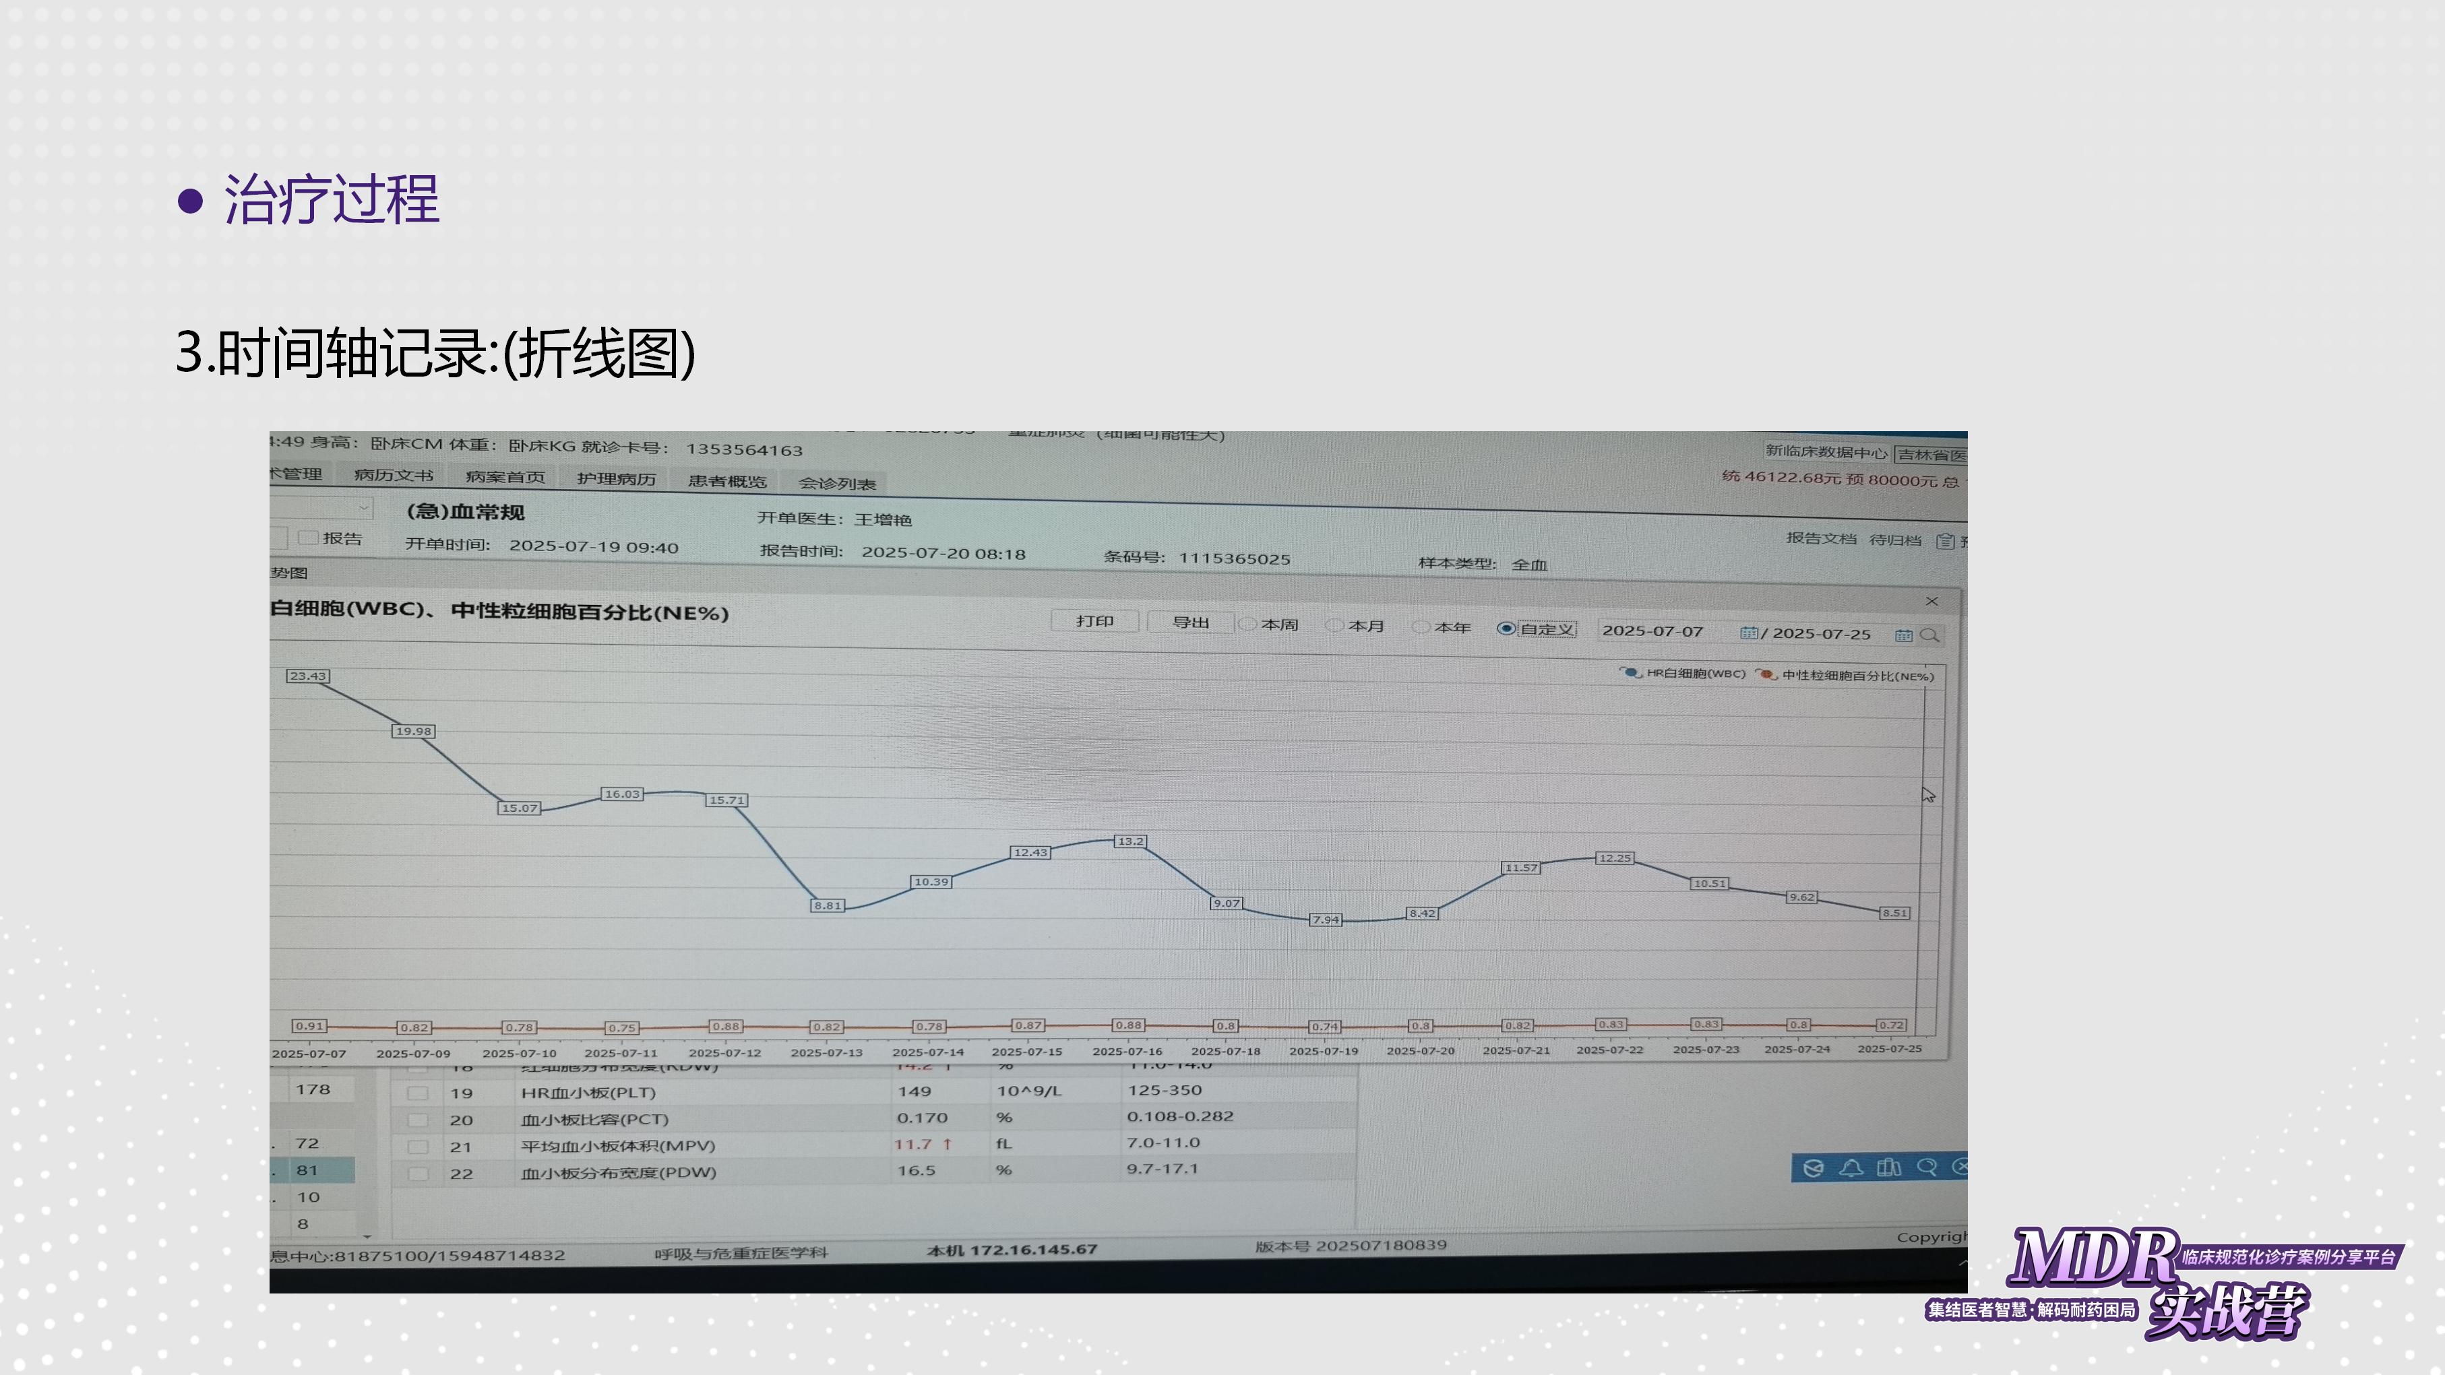Switch to the 会诊列表 tab
This screenshot has width=2445, height=1375.
tap(836, 483)
